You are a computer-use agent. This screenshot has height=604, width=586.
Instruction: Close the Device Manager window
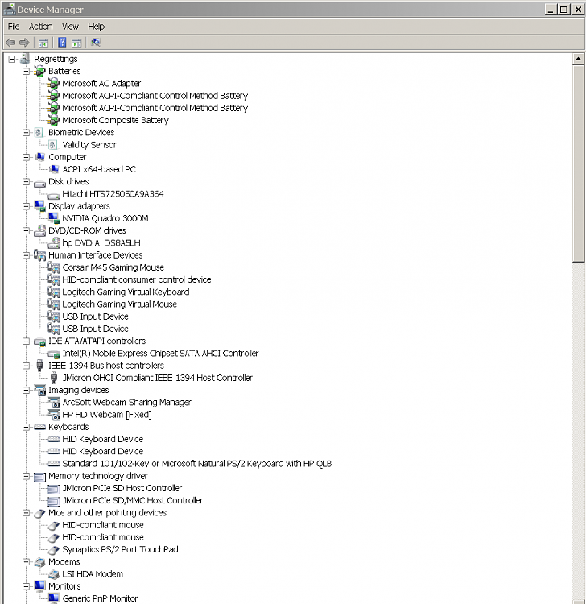coord(578,9)
